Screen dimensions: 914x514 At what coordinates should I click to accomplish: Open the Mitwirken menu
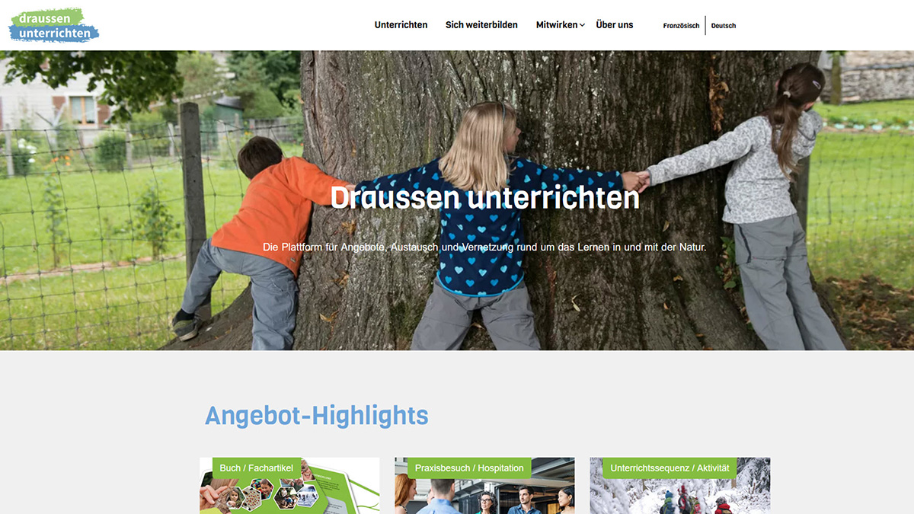[x=557, y=25]
